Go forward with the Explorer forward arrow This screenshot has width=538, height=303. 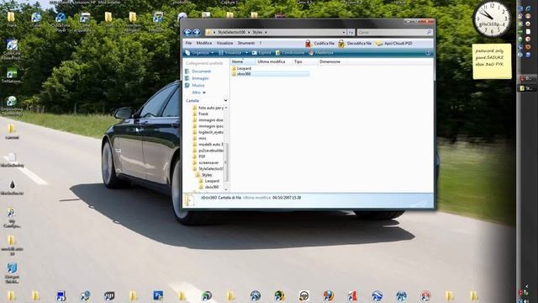[197, 32]
